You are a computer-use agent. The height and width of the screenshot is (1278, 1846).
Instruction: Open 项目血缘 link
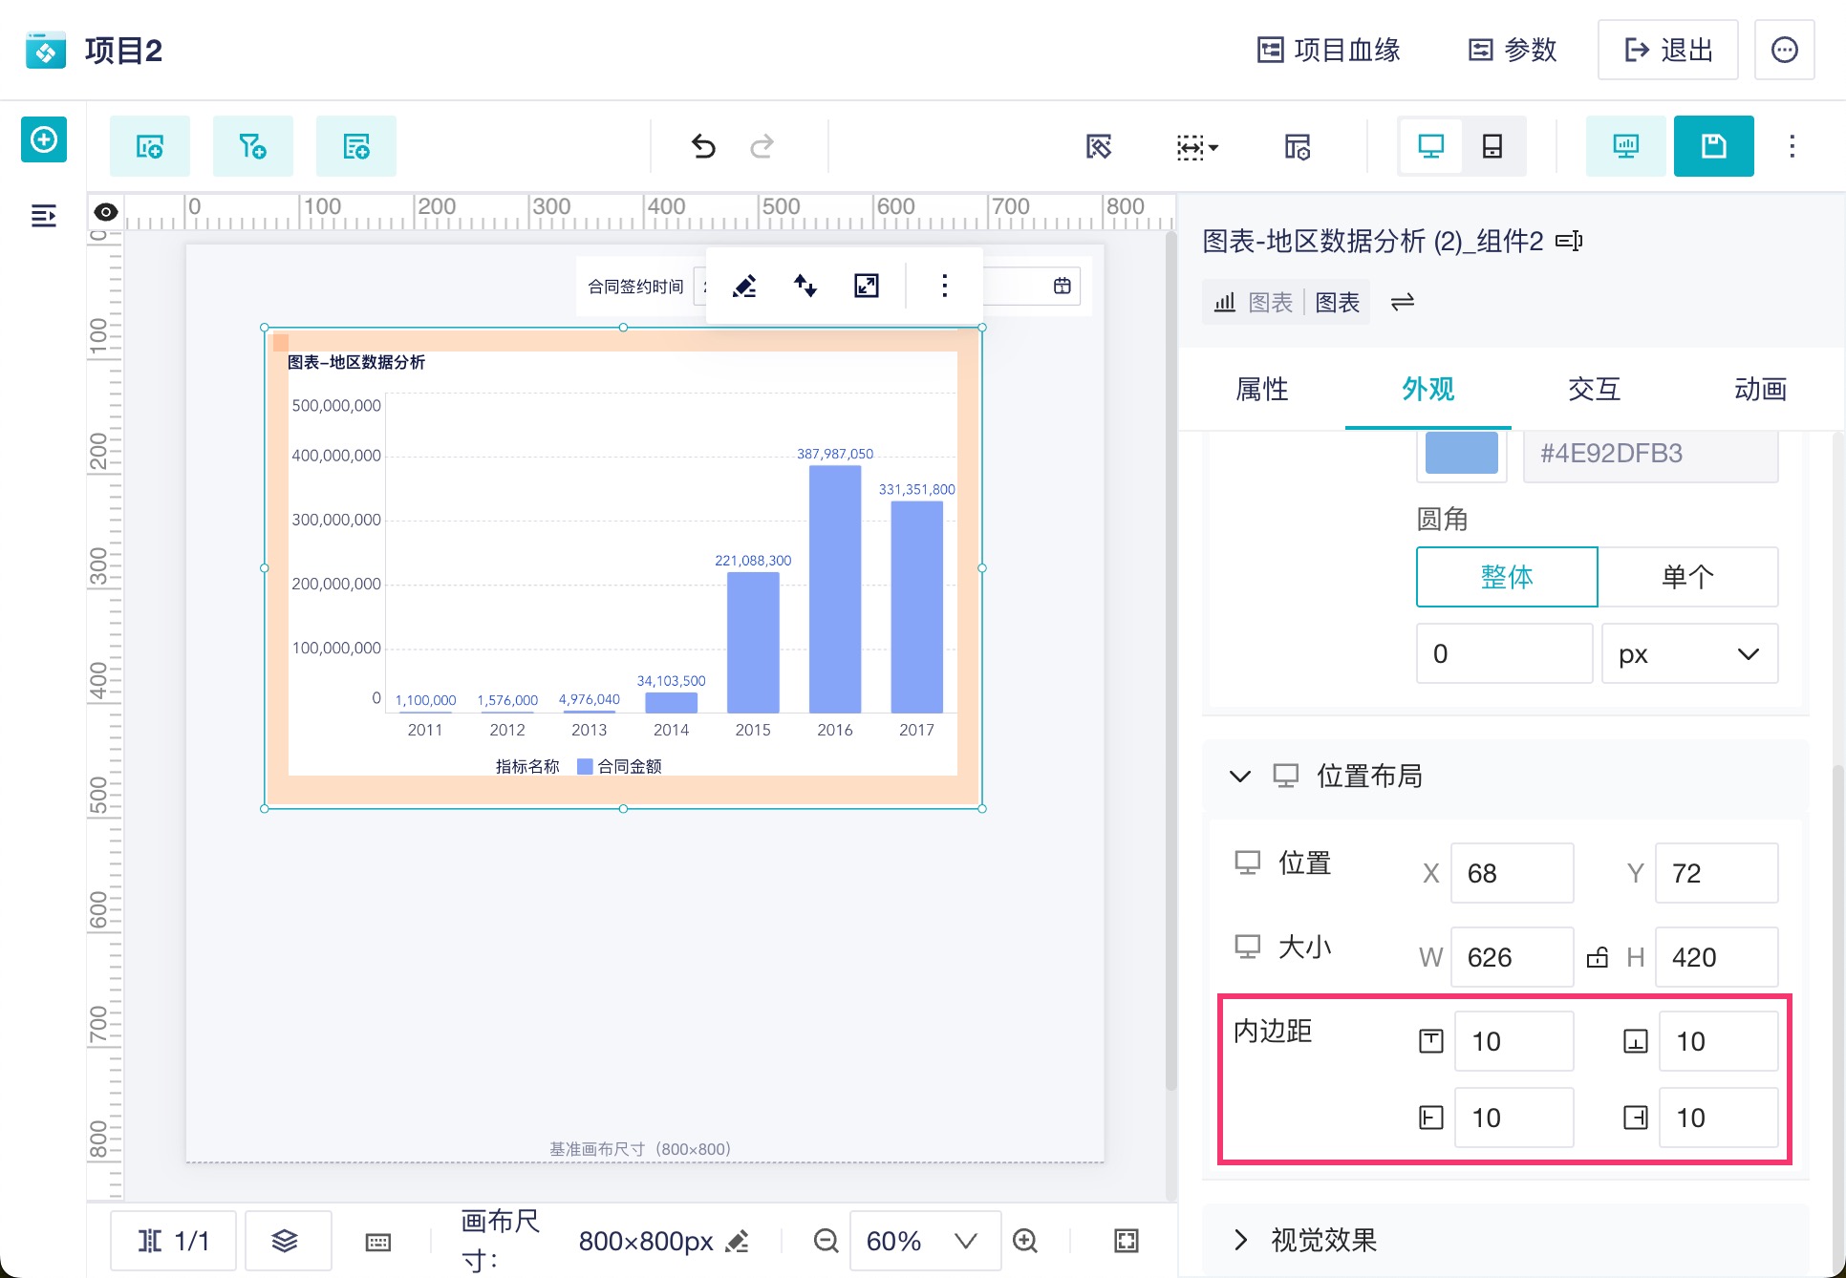point(1328,50)
